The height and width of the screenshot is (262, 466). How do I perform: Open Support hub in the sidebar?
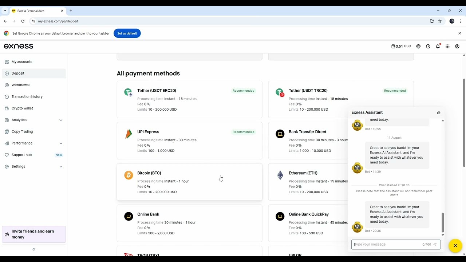(x=34, y=155)
